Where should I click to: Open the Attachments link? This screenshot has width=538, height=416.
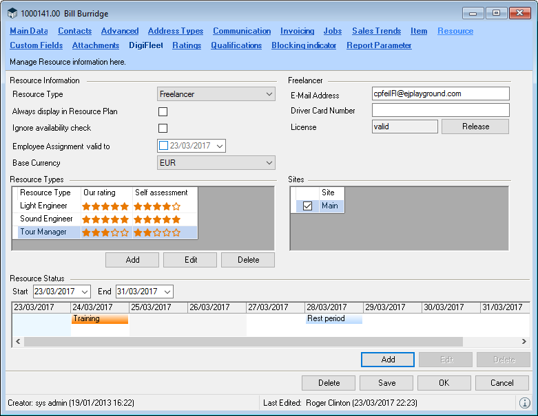point(96,45)
